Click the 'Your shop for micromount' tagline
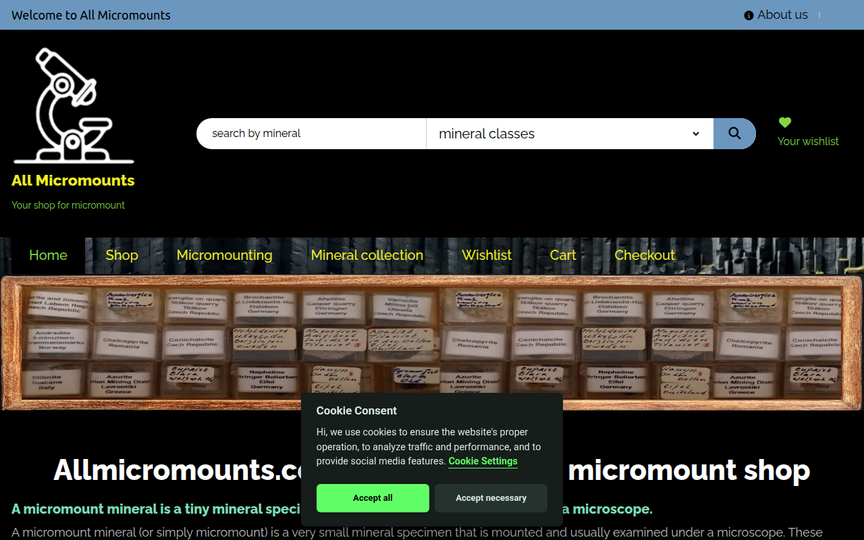Viewport: 864px width, 540px height. coord(68,205)
